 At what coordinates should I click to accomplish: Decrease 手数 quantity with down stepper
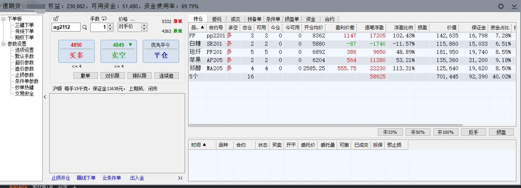(111, 29)
